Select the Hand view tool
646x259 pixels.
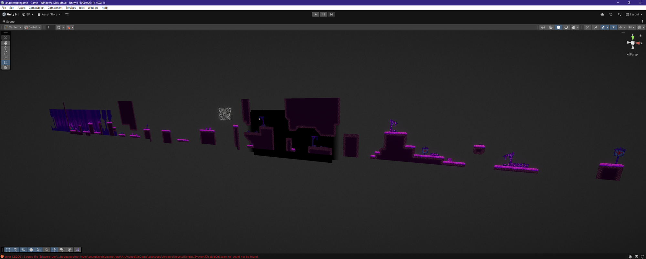click(5, 43)
